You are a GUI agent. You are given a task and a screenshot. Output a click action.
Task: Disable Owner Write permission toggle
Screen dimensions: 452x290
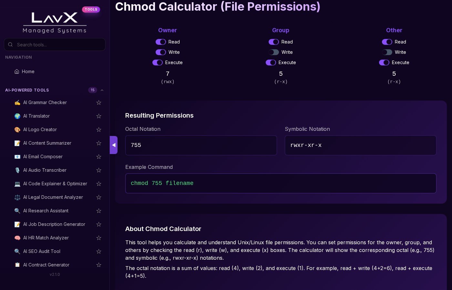click(x=160, y=52)
